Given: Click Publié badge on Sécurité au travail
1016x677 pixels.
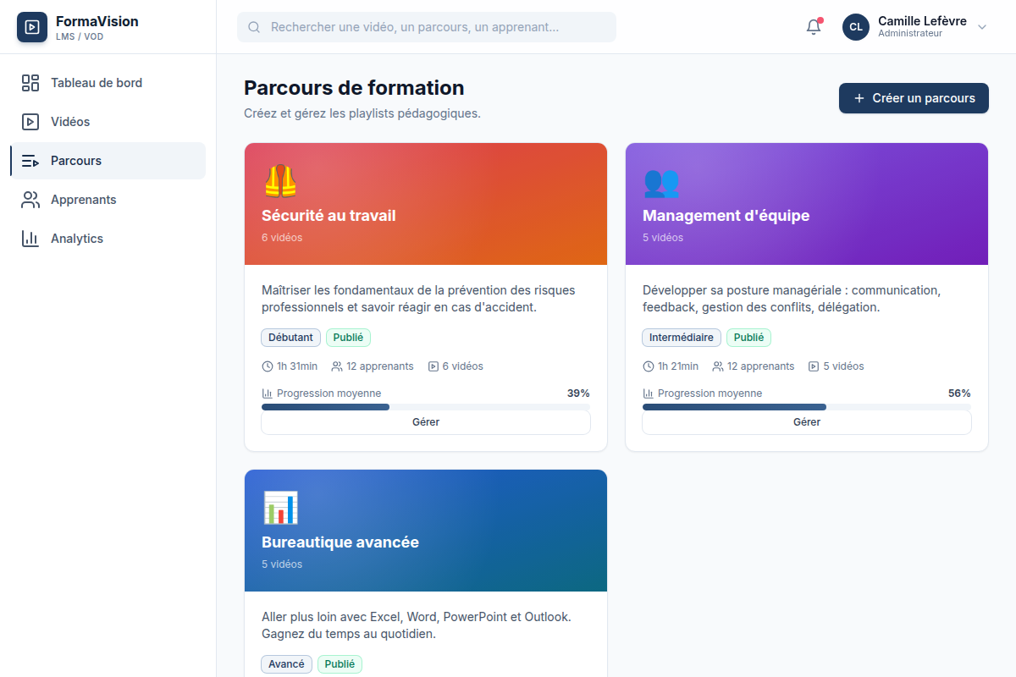Looking at the screenshot, I should pyautogui.click(x=348, y=338).
